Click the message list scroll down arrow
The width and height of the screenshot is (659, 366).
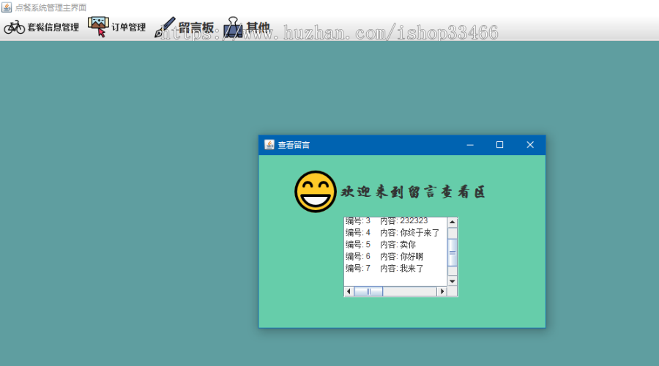[x=452, y=281]
